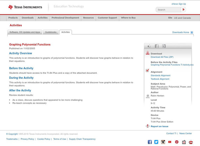Click the After the Activity heading
Viewport: 200px width, 146px height.
click(20, 90)
